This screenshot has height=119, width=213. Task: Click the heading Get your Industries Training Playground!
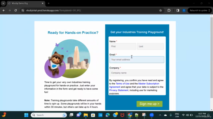(137, 32)
